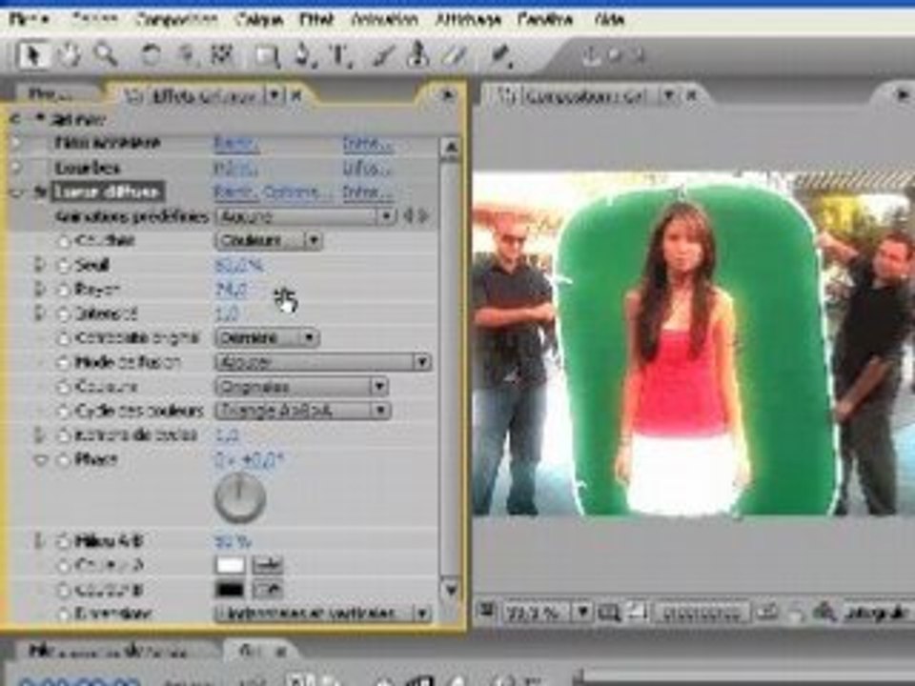The image size is (915, 686).
Task: Click the Phase angle dial
Action: [x=240, y=497]
